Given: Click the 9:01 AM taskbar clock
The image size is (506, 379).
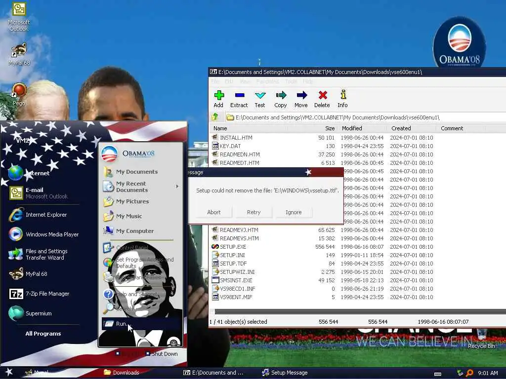Looking at the screenshot, I should 488,373.
